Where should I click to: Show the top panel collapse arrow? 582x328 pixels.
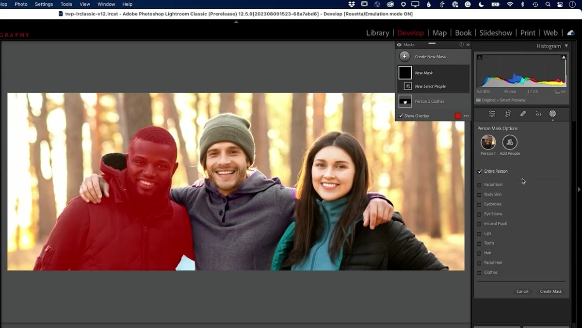point(236,22)
